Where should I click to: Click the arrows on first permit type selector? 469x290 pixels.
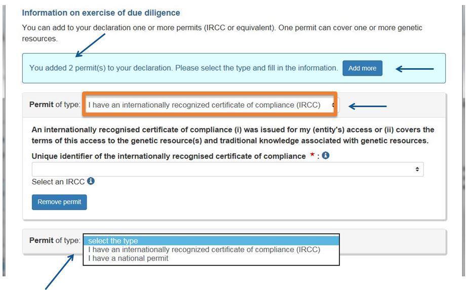tap(333, 105)
